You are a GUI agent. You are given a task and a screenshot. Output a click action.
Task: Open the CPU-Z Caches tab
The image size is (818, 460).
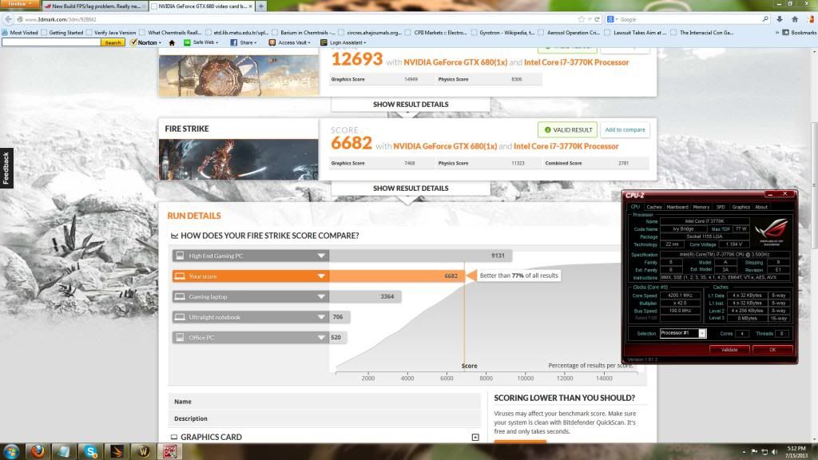point(653,207)
